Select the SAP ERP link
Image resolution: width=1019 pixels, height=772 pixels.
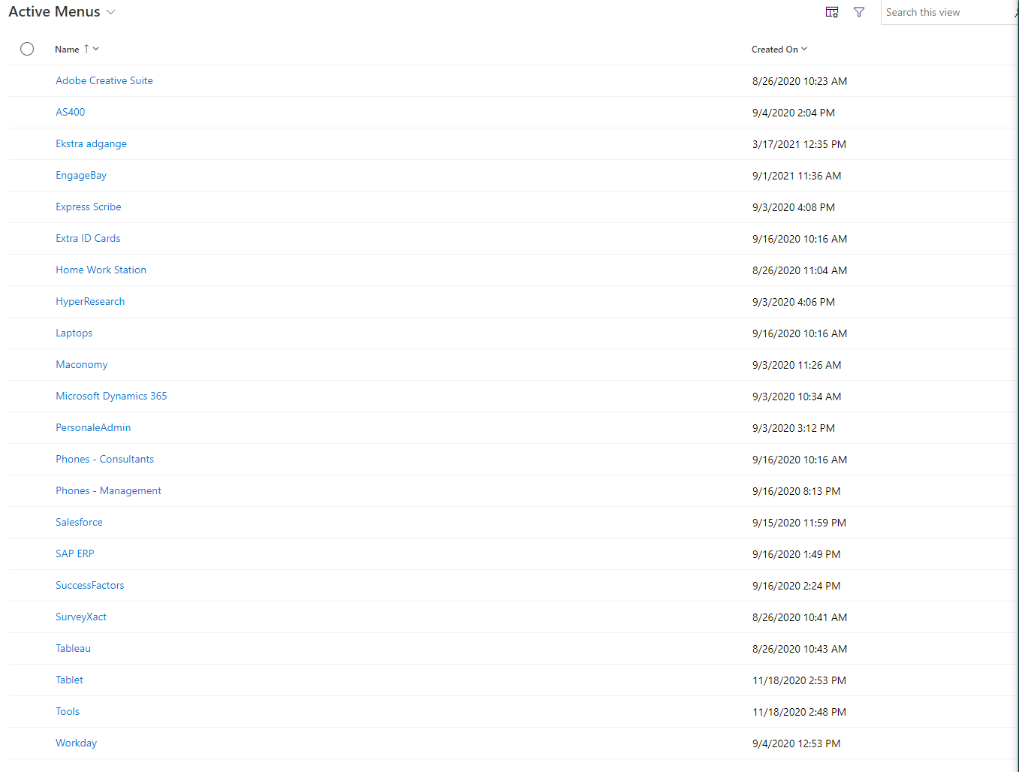click(75, 554)
